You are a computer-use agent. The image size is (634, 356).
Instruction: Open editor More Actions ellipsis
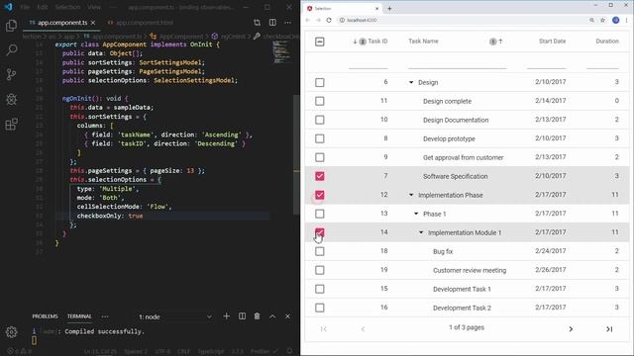click(287, 23)
